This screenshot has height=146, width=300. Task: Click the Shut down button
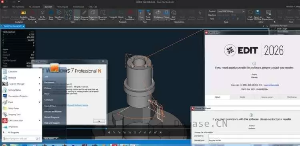[x=49, y=138]
